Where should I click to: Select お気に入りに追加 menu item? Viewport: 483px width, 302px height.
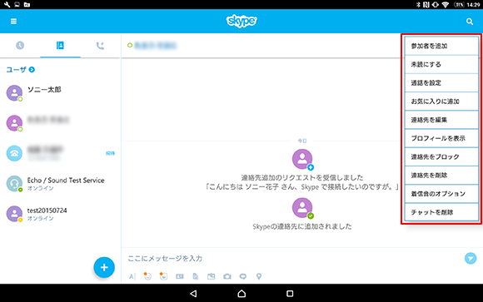pos(441,101)
